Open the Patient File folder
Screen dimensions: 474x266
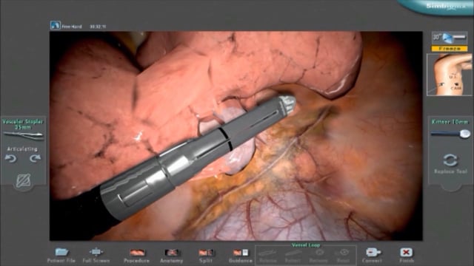click(61, 255)
